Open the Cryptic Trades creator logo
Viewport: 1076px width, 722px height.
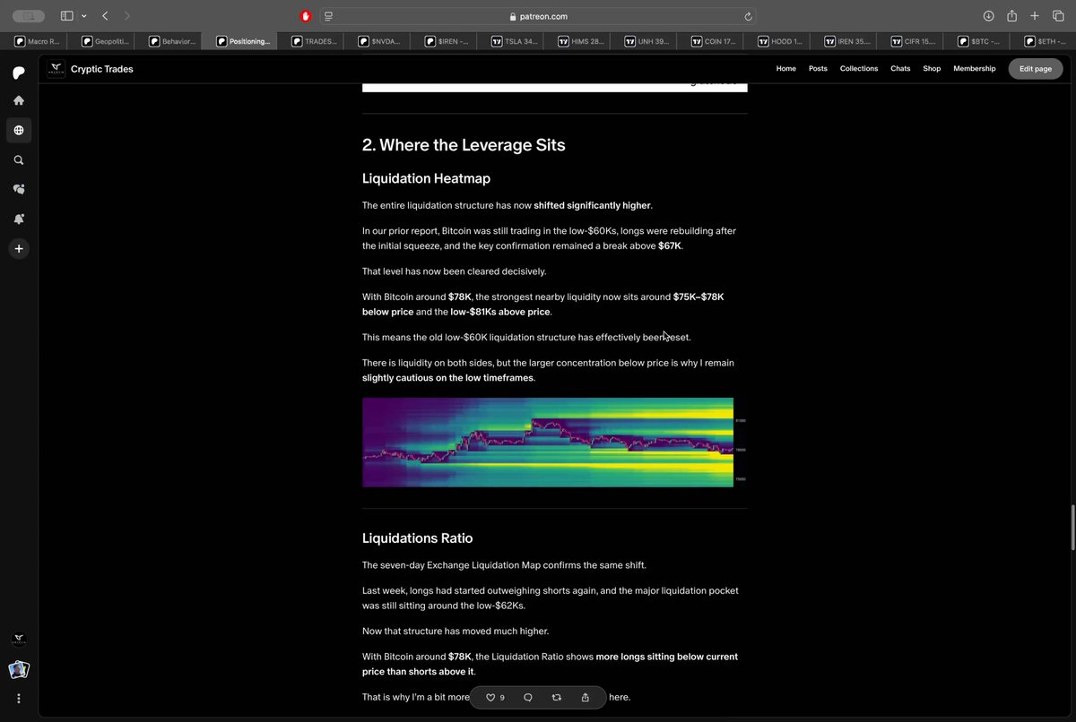[x=56, y=69]
